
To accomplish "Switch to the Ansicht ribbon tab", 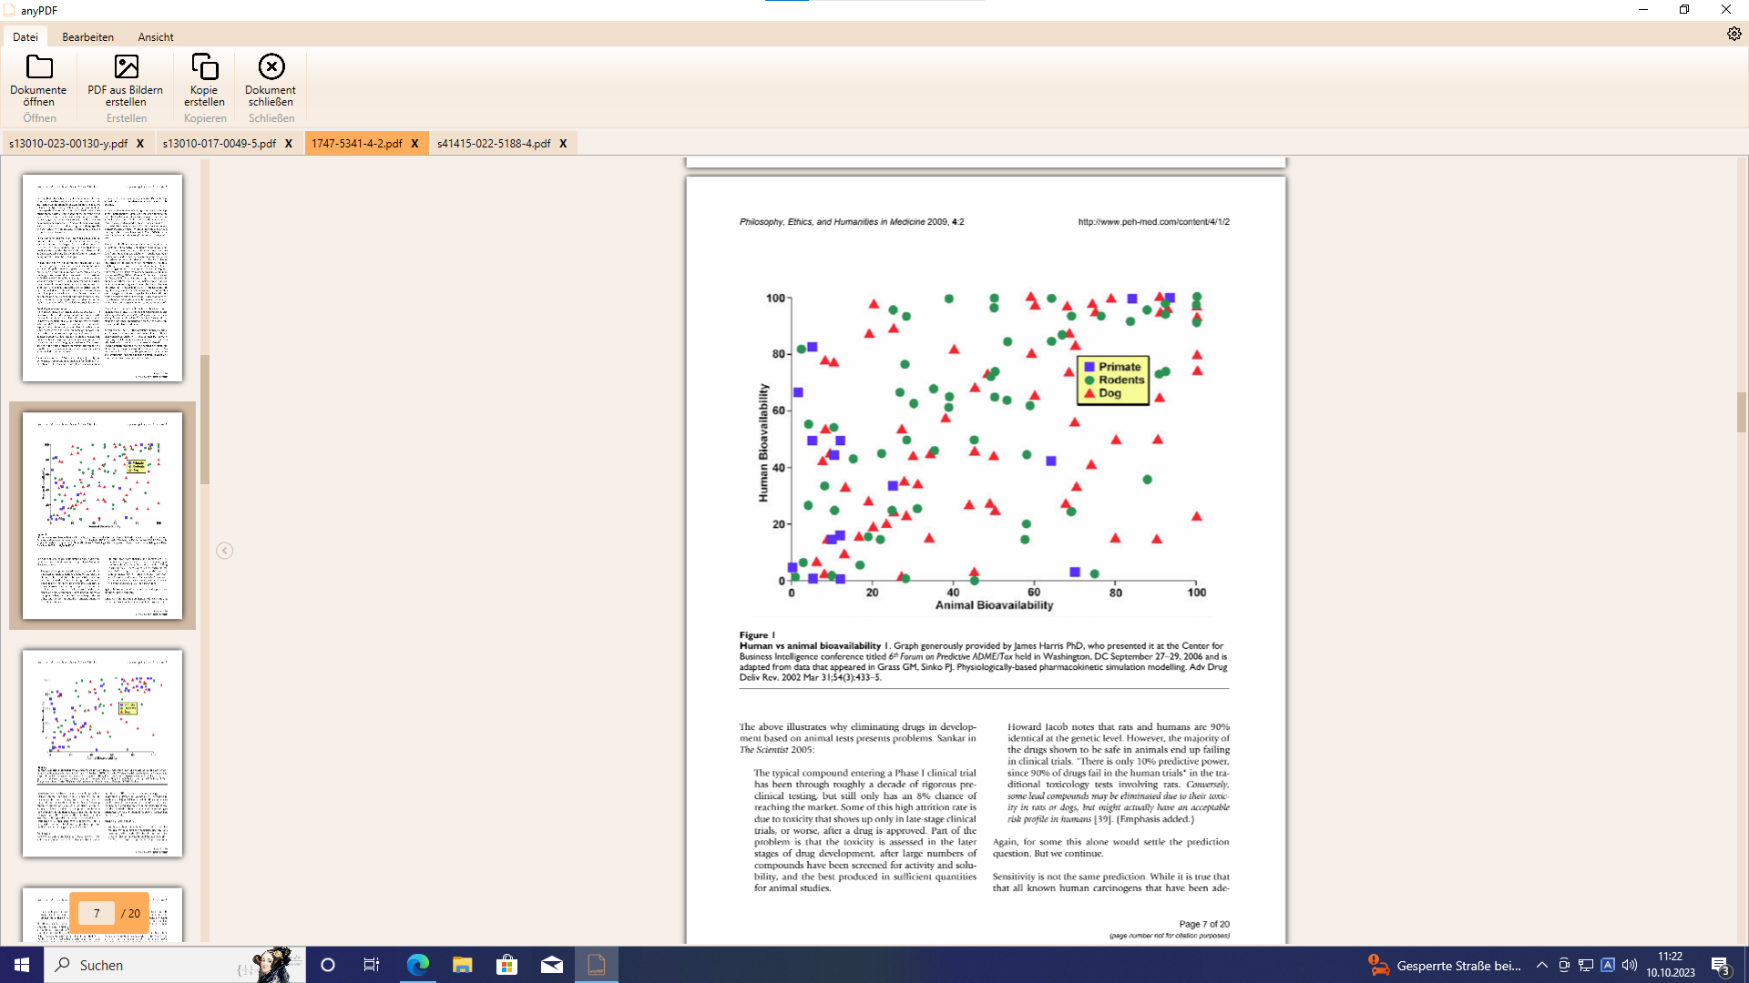I will click(156, 37).
